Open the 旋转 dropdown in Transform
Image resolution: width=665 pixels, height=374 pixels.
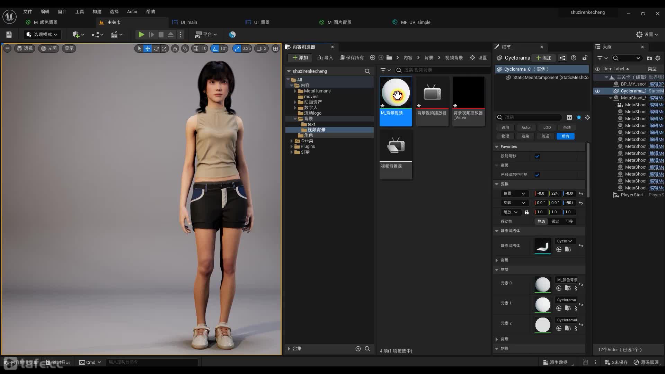click(514, 203)
